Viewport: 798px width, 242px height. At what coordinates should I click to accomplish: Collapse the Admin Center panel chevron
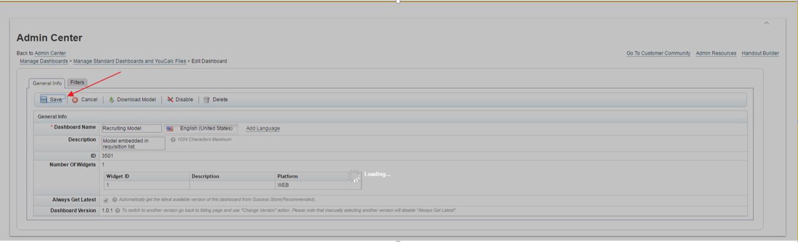[766, 23]
